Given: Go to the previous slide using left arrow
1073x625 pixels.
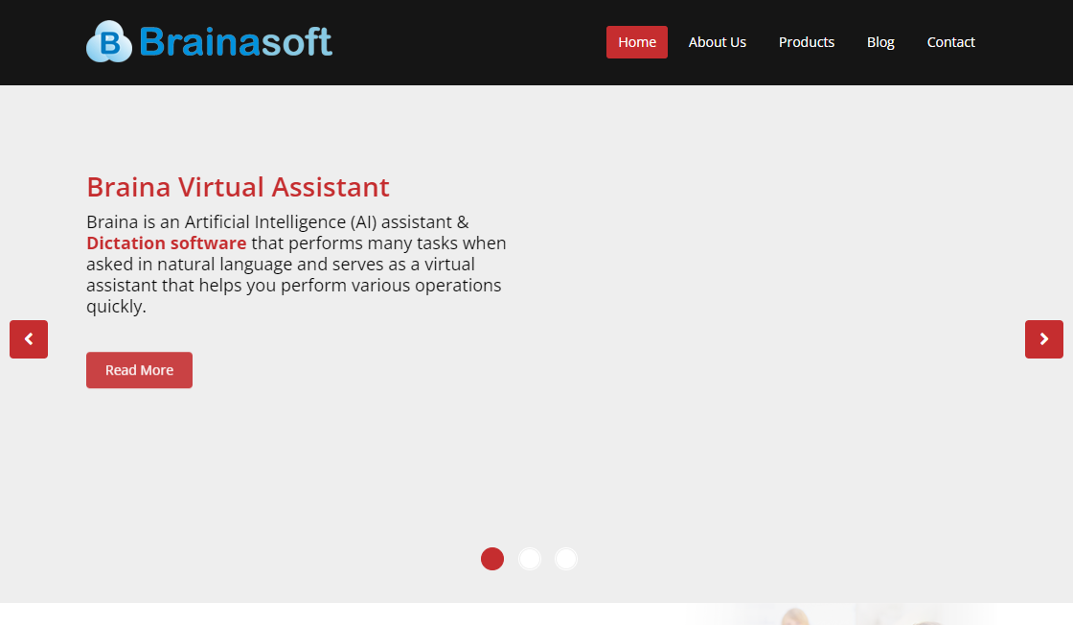Looking at the screenshot, I should [x=29, y=339].
